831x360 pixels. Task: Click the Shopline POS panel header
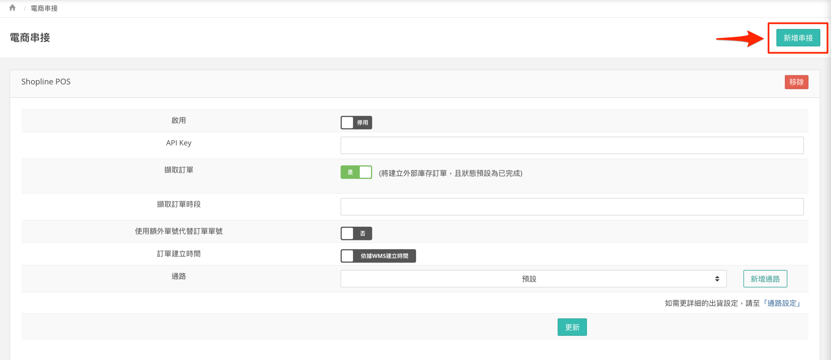click(x=46, y=82)
